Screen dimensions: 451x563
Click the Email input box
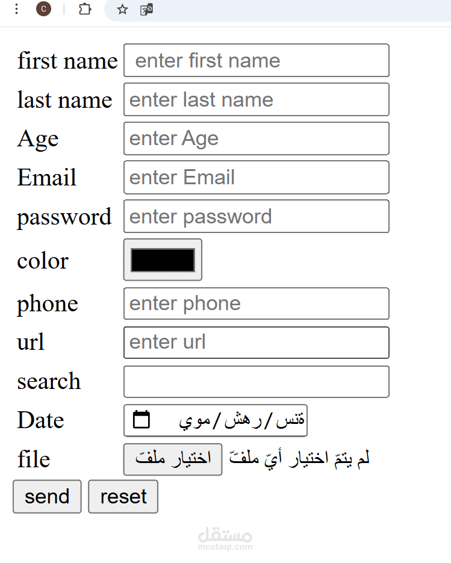click(256, 177)
